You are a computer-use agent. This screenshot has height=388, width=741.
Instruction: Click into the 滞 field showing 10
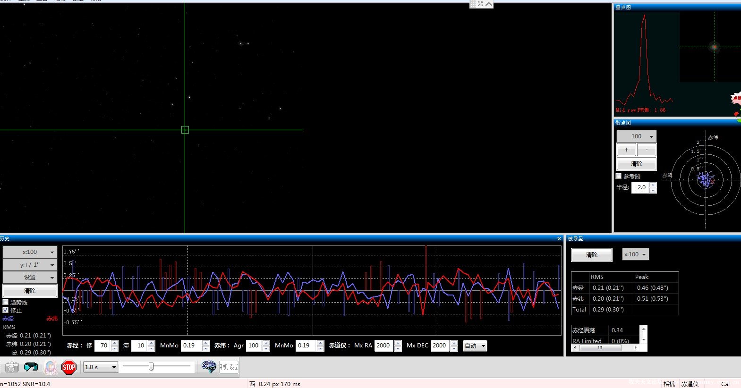click(x=140, y=346)
